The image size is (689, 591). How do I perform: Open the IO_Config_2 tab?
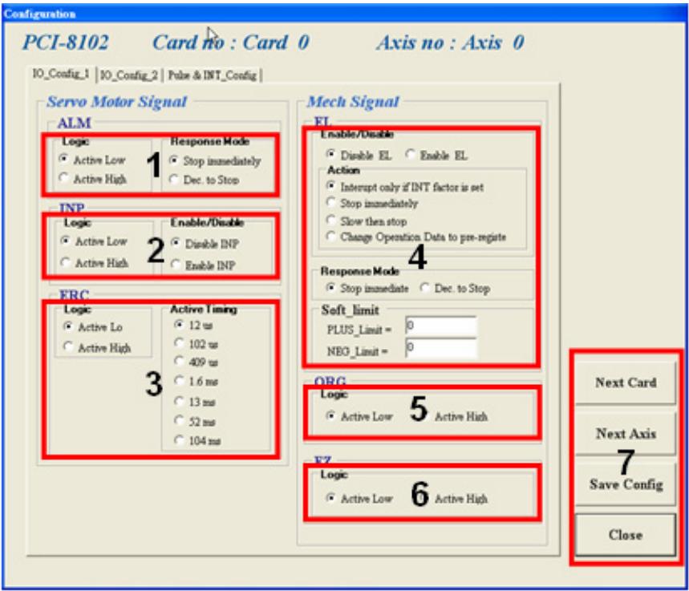coord(129,75)
